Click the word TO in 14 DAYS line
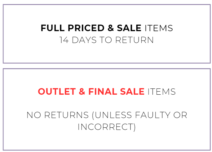Viewport: 212px width, 152px height. 106,40
